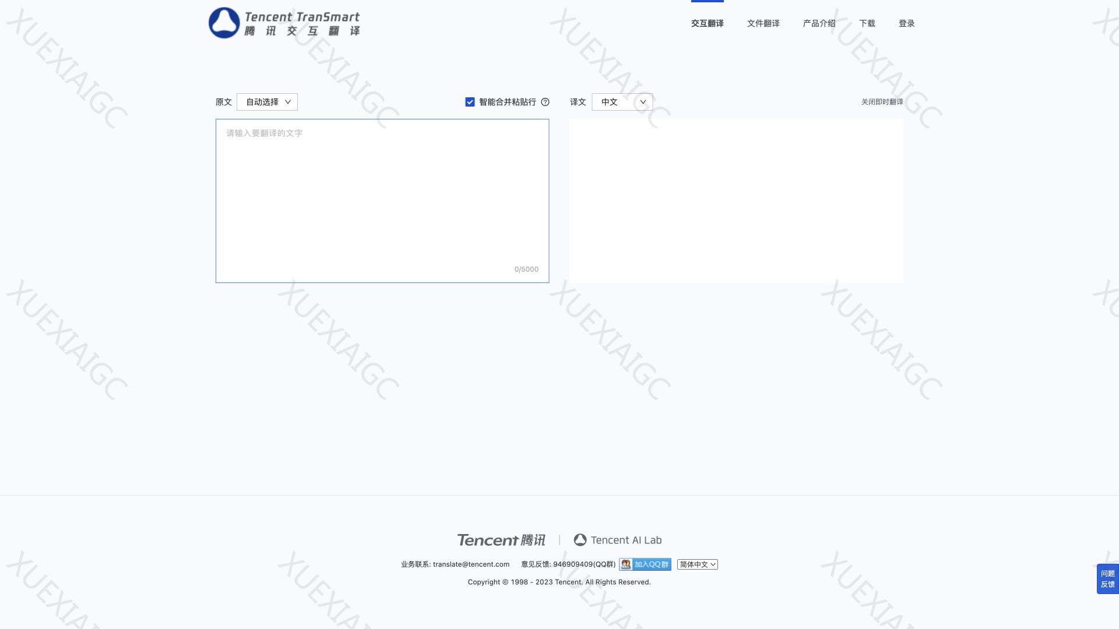Click the Tencent TranSmart logo

tap(284, 23)
